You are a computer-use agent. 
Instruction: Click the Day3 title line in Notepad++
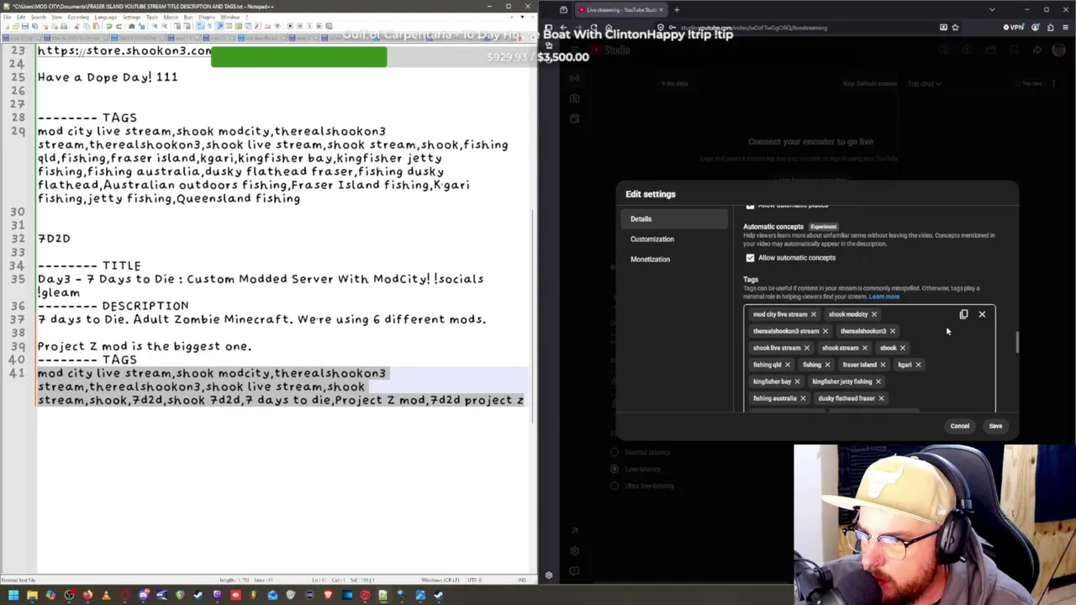pyautogui.click(x=261, y=286)
